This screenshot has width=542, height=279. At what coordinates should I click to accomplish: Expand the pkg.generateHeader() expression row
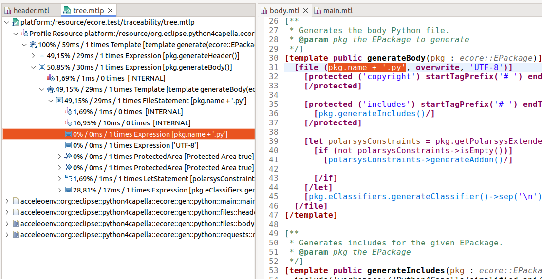[33, 56]
